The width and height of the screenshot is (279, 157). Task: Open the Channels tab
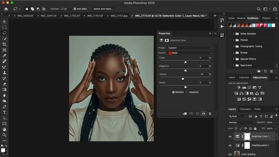pos(245,109)
